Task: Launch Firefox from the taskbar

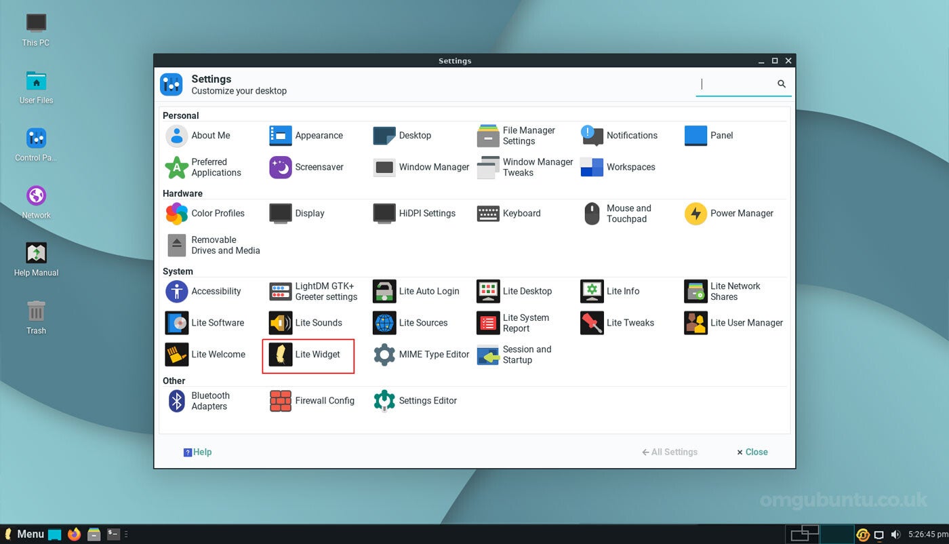Action: click(75, 535)
